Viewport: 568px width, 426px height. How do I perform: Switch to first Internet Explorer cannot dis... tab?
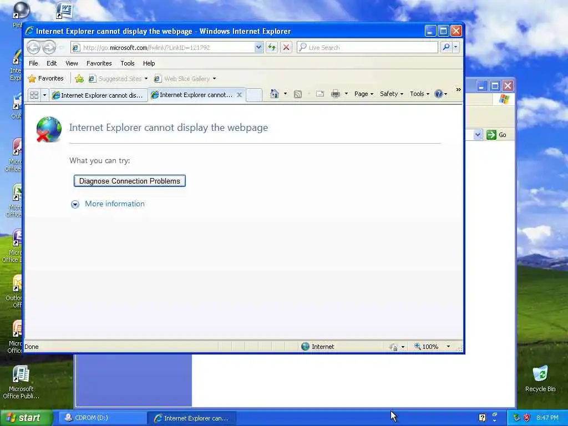click(x=99, y=95)
